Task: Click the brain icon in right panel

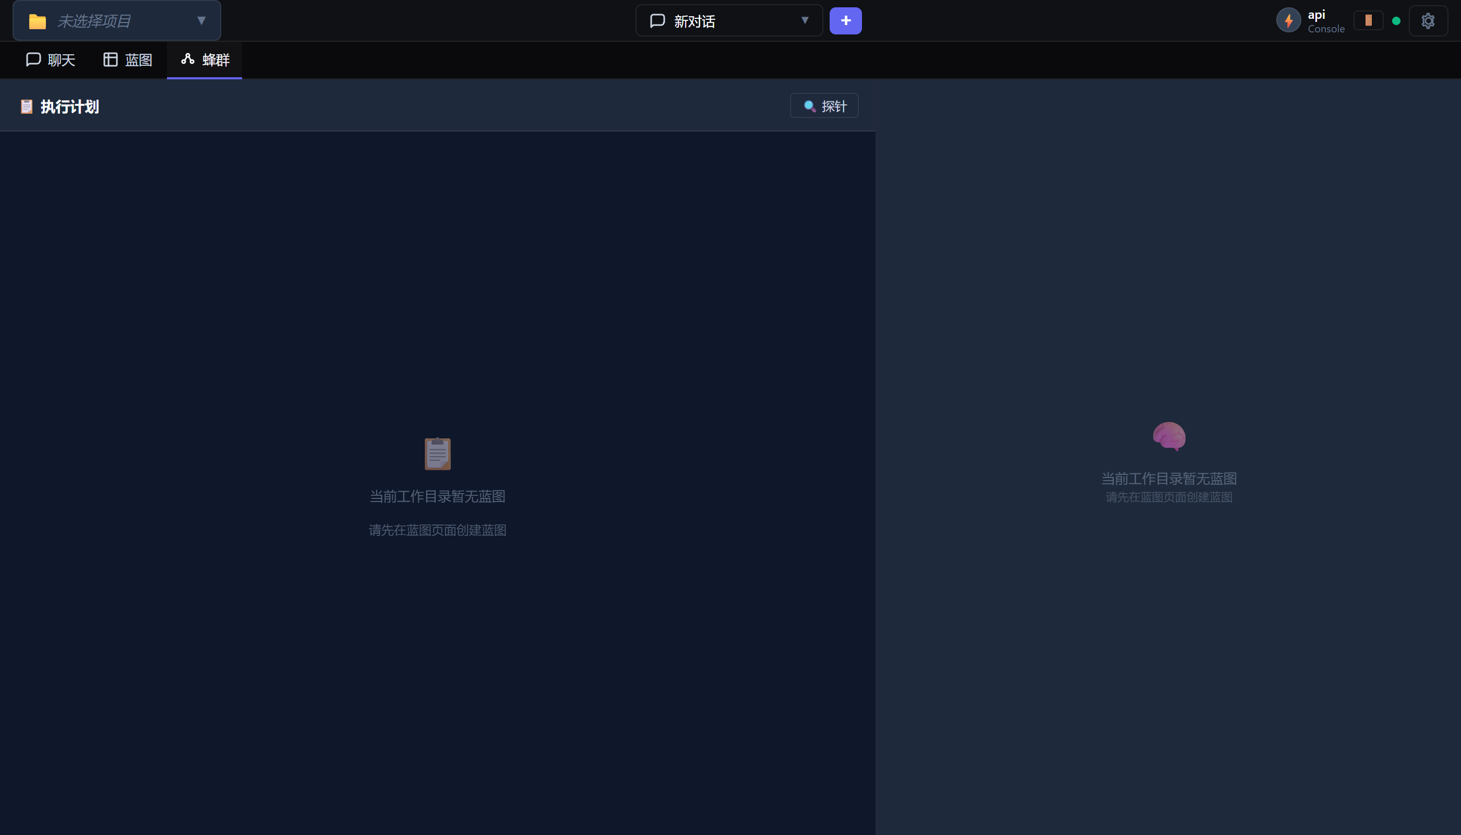Action: [1169, 436]
